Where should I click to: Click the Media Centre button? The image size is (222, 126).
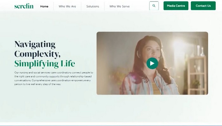point(176,6)
